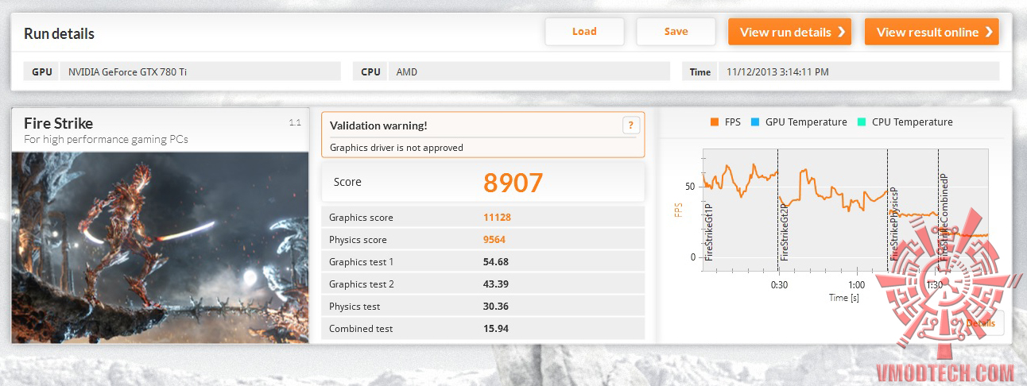Click the Fire Strike title text

pyautogui.click(x=58, y=123)
